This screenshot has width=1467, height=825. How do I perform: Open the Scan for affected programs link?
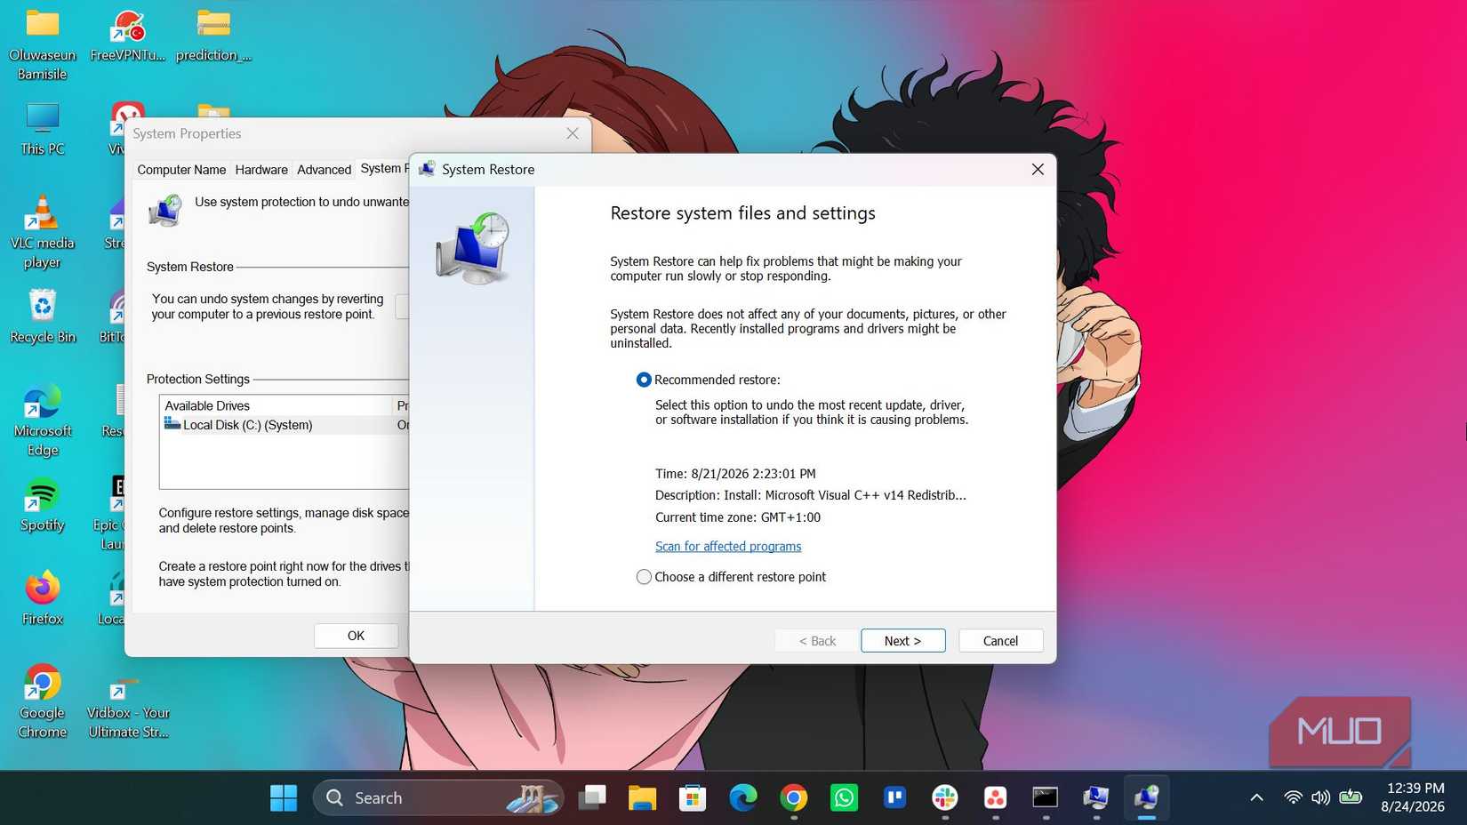728,546
